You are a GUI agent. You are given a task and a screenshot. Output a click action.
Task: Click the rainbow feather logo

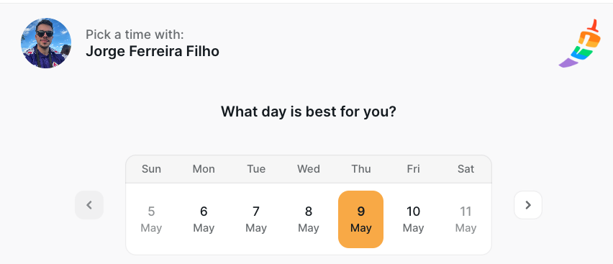point(580,43)
